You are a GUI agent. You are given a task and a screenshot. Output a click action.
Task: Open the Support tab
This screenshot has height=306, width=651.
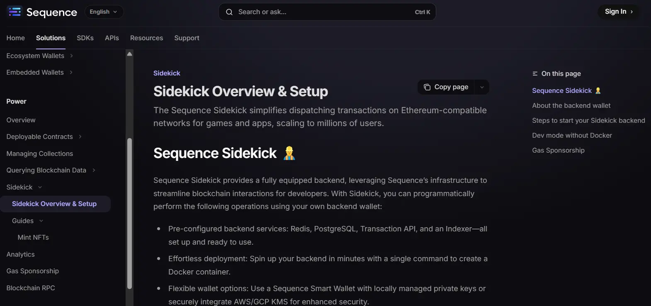187,38
